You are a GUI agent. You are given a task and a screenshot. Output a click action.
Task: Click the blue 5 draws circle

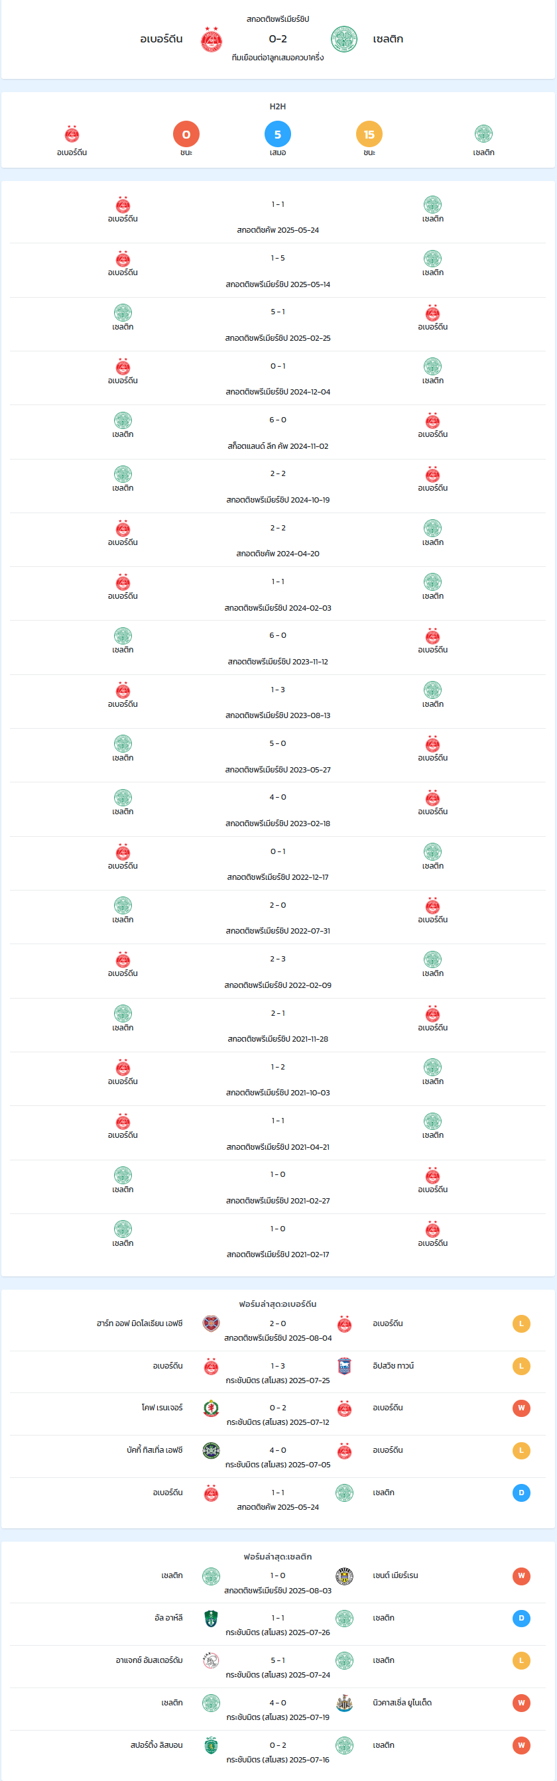point(278,134)
